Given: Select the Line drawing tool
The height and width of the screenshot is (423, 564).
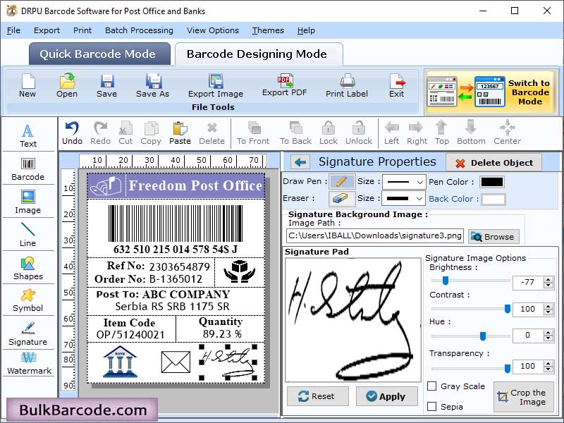Looking at the screenshot, I should 28,235.
